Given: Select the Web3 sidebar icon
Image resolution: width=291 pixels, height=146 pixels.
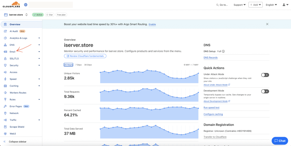Looking at the screenshot, I should (x=5, y=134).
